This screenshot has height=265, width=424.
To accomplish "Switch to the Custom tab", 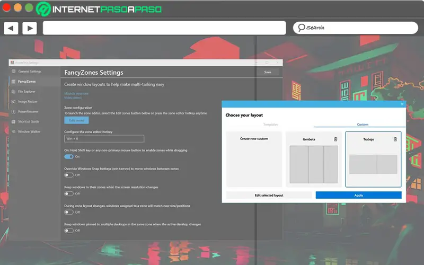I will (363, 125).
